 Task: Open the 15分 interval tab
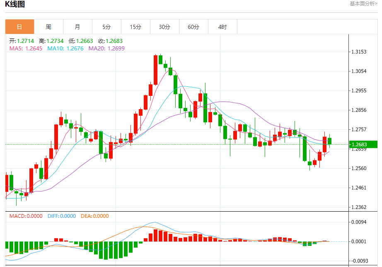135,27
